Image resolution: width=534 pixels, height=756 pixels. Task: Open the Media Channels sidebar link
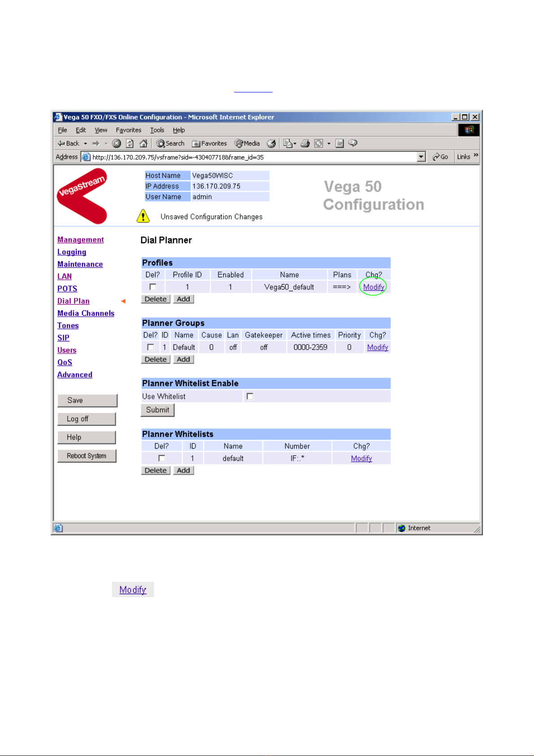[x=86, y=313]
